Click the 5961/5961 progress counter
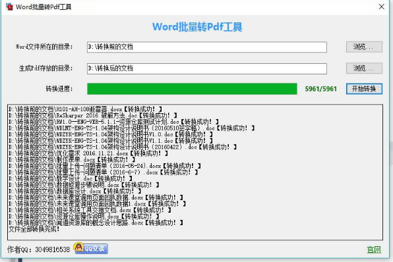Screen dimensions: 393x262 coord(321,89)
